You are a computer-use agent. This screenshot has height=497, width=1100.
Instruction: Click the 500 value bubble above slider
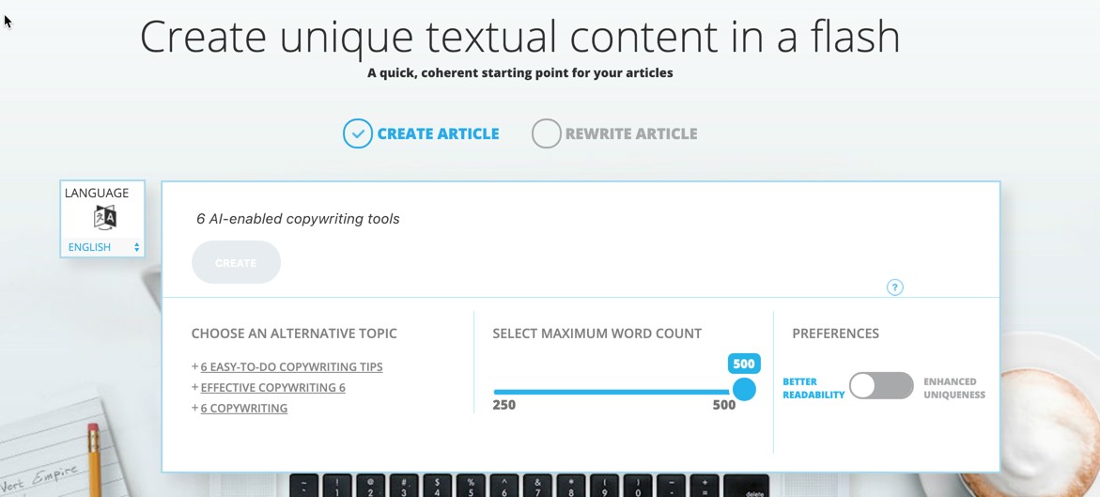(744, 364)
